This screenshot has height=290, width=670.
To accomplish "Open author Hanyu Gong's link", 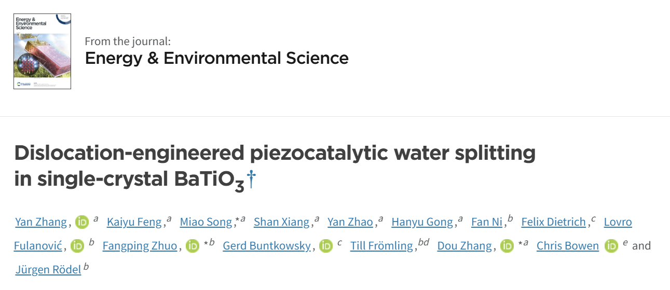I will tap(422, 222).
